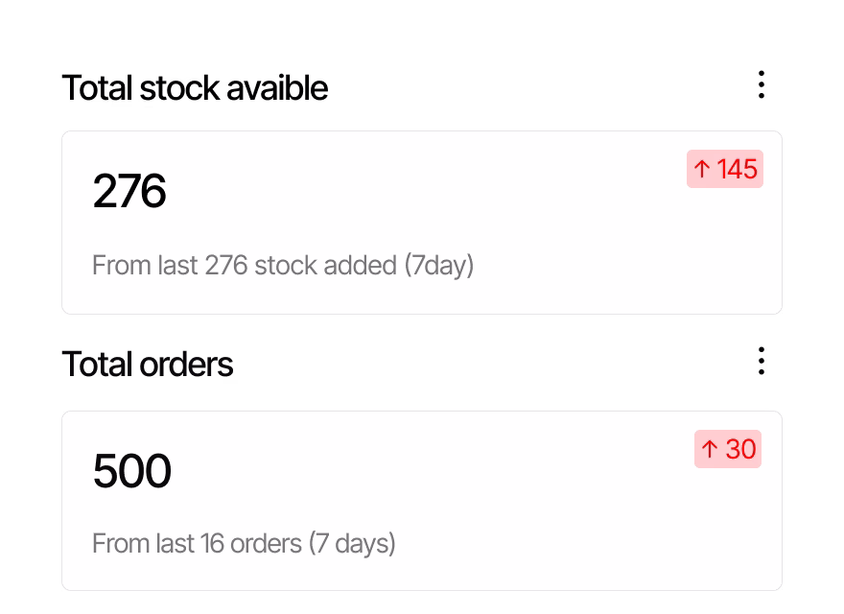Open the caption "From last 276 stock added"
The height and width of the screenshot is (614, 844).
[x=283, y=265]
